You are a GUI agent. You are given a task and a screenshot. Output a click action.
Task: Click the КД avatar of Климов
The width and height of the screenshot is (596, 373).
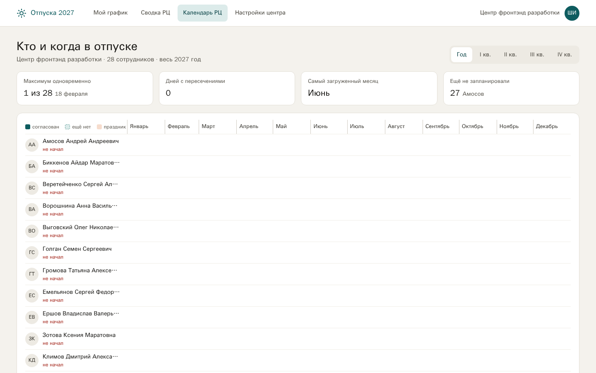[x=32, y=360]
